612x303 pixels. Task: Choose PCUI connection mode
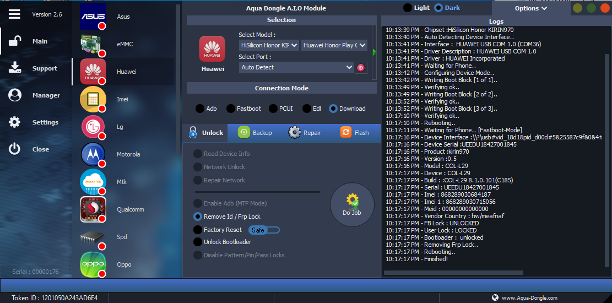273,109
